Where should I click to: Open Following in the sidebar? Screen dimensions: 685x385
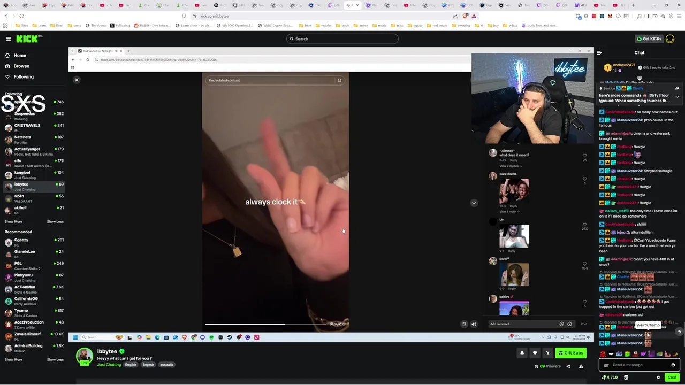(x=24, y=76)
